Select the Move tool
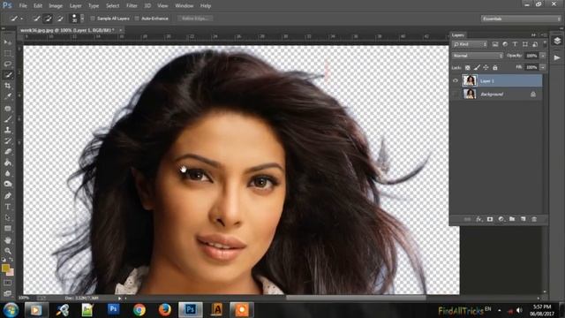This screenshot has width=565, height=318. tap(8, 42)
